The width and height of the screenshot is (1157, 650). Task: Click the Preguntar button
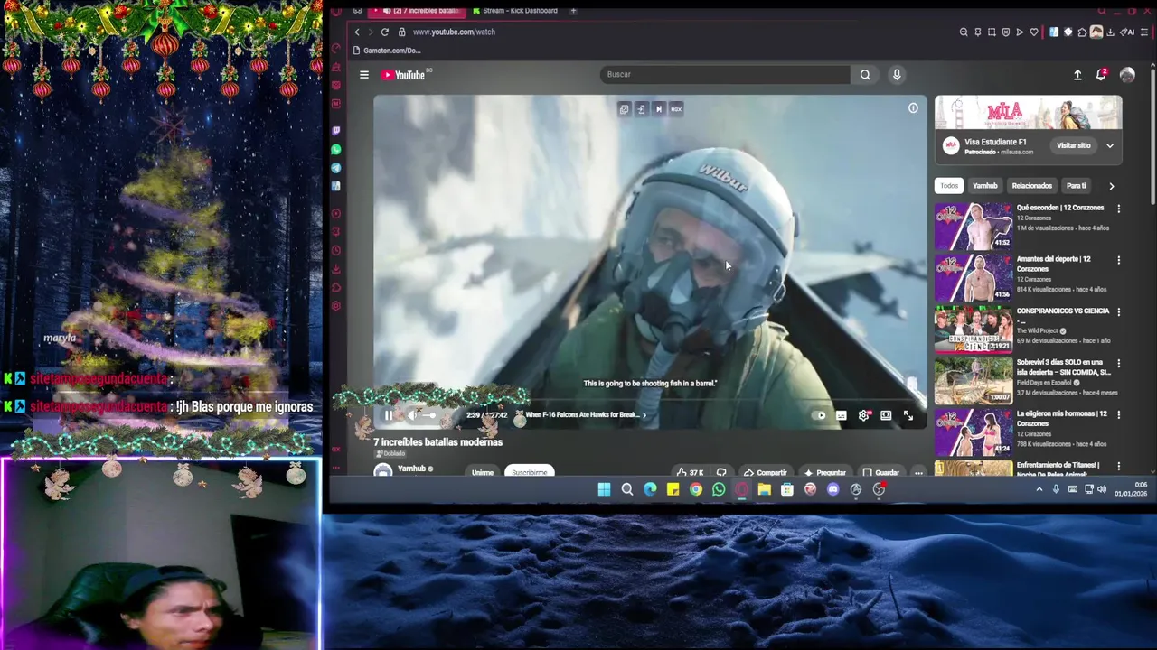tap(824, 472)
